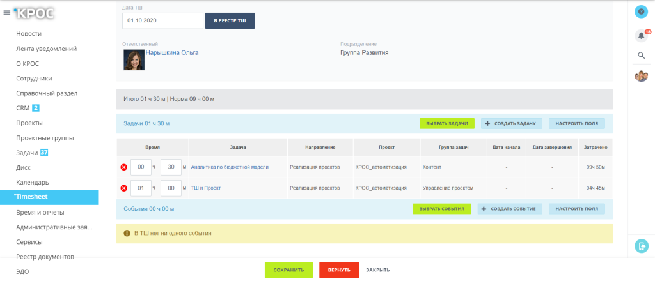This screenshot has width=655, height=281.
Task: Click the plus icon on Создать событие
Action: pyautogui.click(x=484, y=209)
